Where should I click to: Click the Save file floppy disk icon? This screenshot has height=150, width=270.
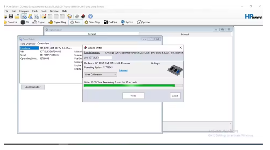(x=11, y=16)
